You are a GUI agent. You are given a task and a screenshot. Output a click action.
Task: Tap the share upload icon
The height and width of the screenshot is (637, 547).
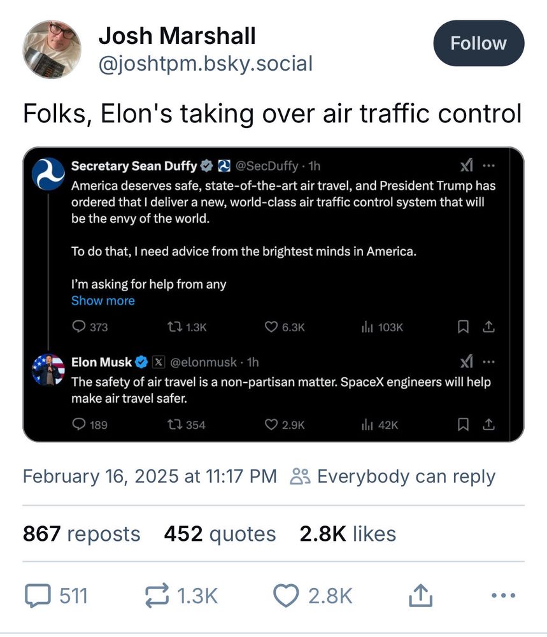[x=420, y=596]
